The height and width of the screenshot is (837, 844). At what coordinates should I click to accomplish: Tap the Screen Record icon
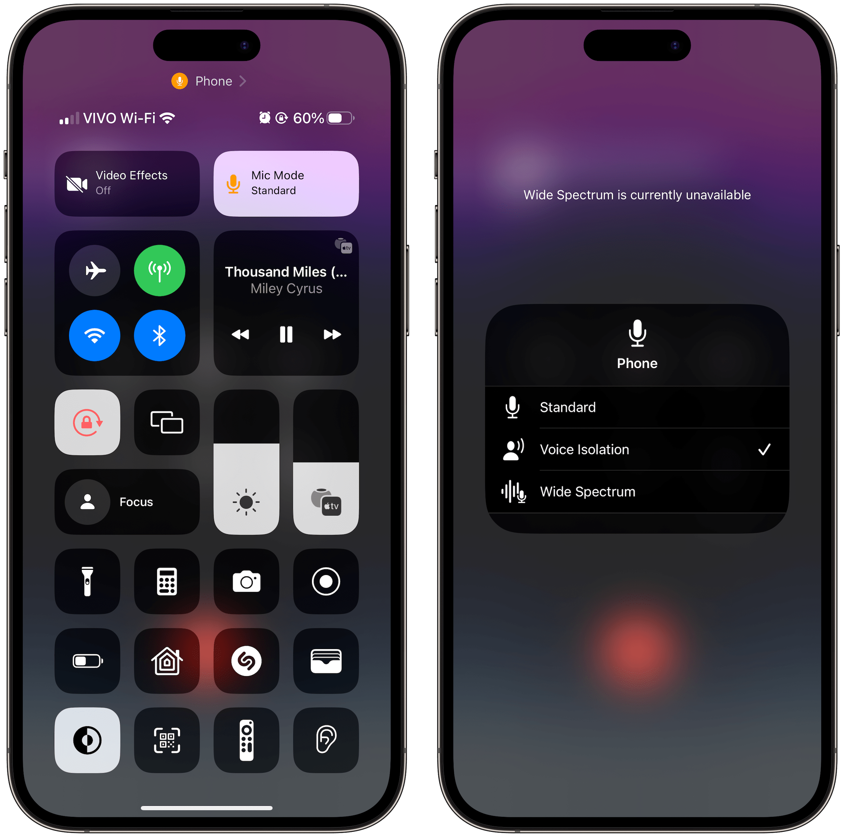pyautogui.click(x=325, y=579)
